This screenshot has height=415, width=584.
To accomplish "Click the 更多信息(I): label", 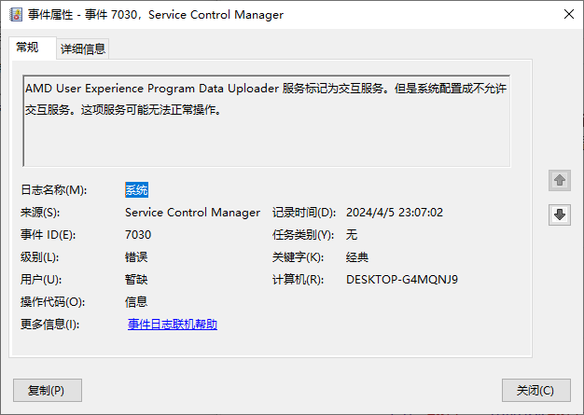I will tap(49, 325).
